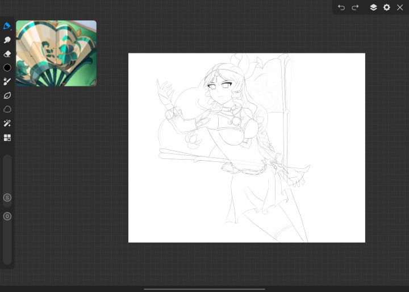
Task: Tap the fan reference image thumbnail
Action: tap(56, 53)
